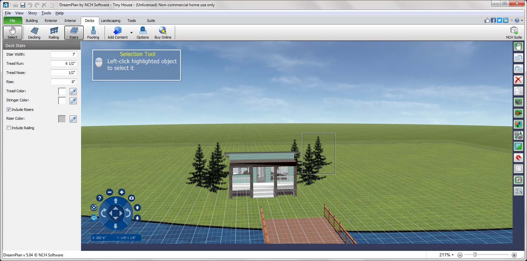This screenshot has height=261, width=527.
Task: Click the Buy Online button
Action: (163, 33)
